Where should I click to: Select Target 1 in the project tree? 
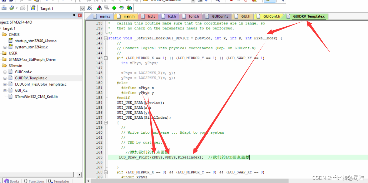[x=9, y=28]
